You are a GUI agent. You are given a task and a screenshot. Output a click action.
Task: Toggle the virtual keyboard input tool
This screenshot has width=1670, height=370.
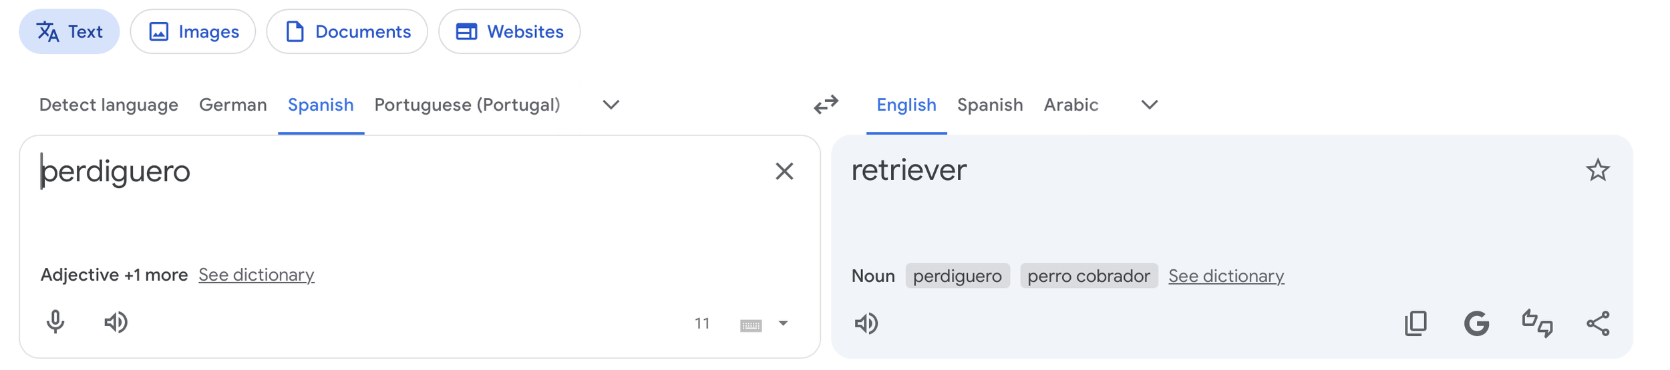pos(751,325)
